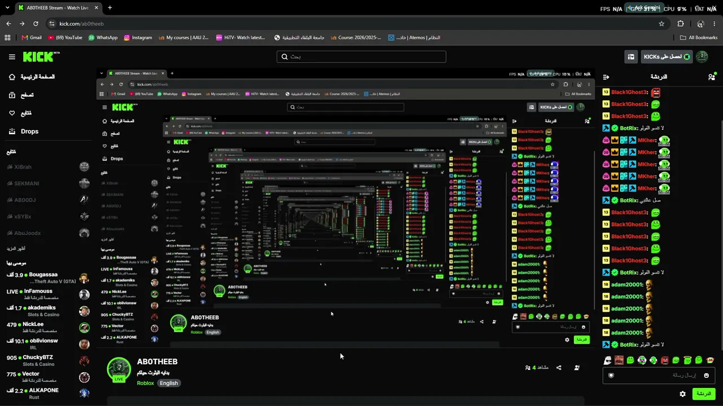Open the My courses | AAU bookmark
This screenshot has width=723, height=406.
[185, 38]
